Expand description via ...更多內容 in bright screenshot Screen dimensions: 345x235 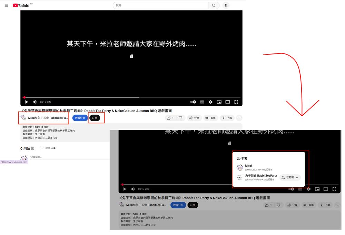(51, 138)
